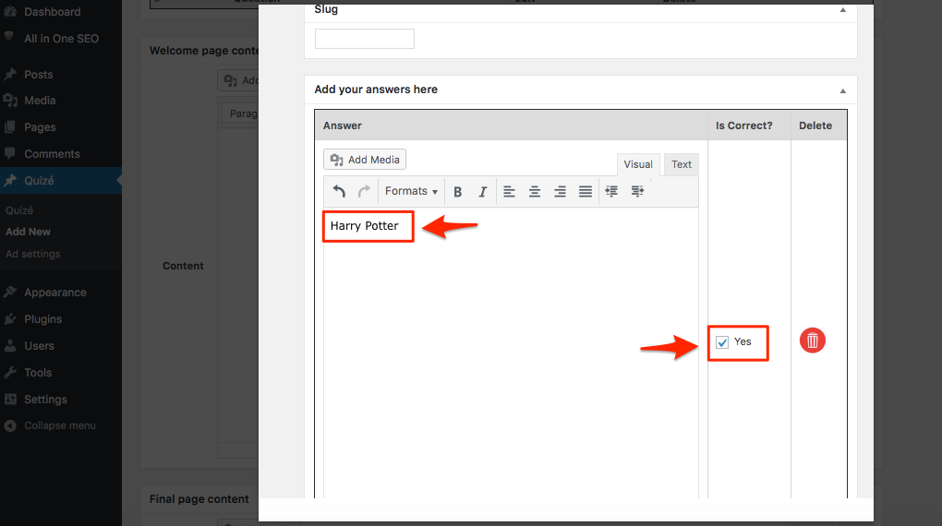Collapse the Add your answers here panel
Image resolution: width=942 pixels, height=526 pixels.
click(x=843, y=90)
